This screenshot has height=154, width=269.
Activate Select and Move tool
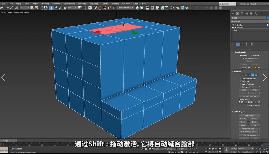tap(51, 8)
